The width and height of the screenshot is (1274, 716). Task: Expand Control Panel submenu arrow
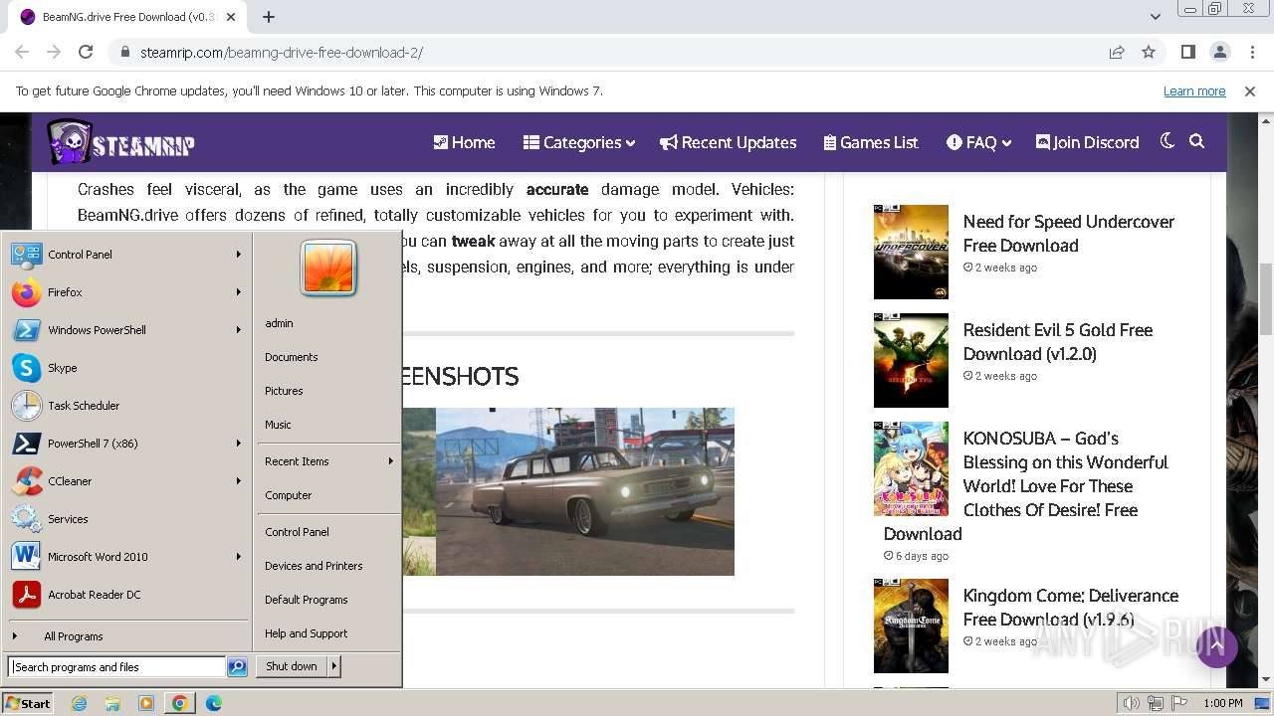tap(239, 255)
